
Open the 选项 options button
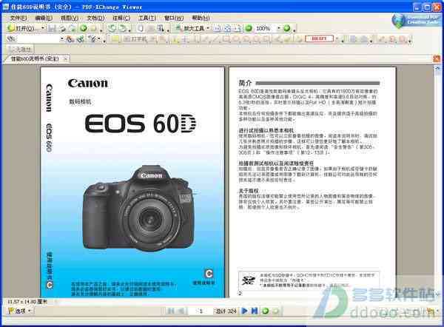(x=19, y=311)
